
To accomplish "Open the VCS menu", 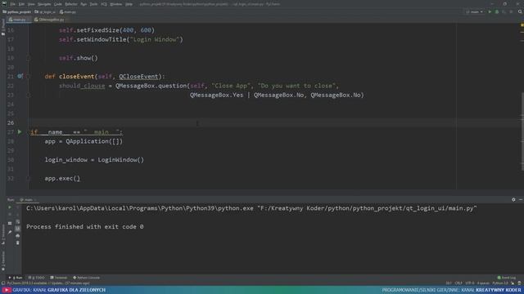I will pyautogui.click(x=104, y=4).
